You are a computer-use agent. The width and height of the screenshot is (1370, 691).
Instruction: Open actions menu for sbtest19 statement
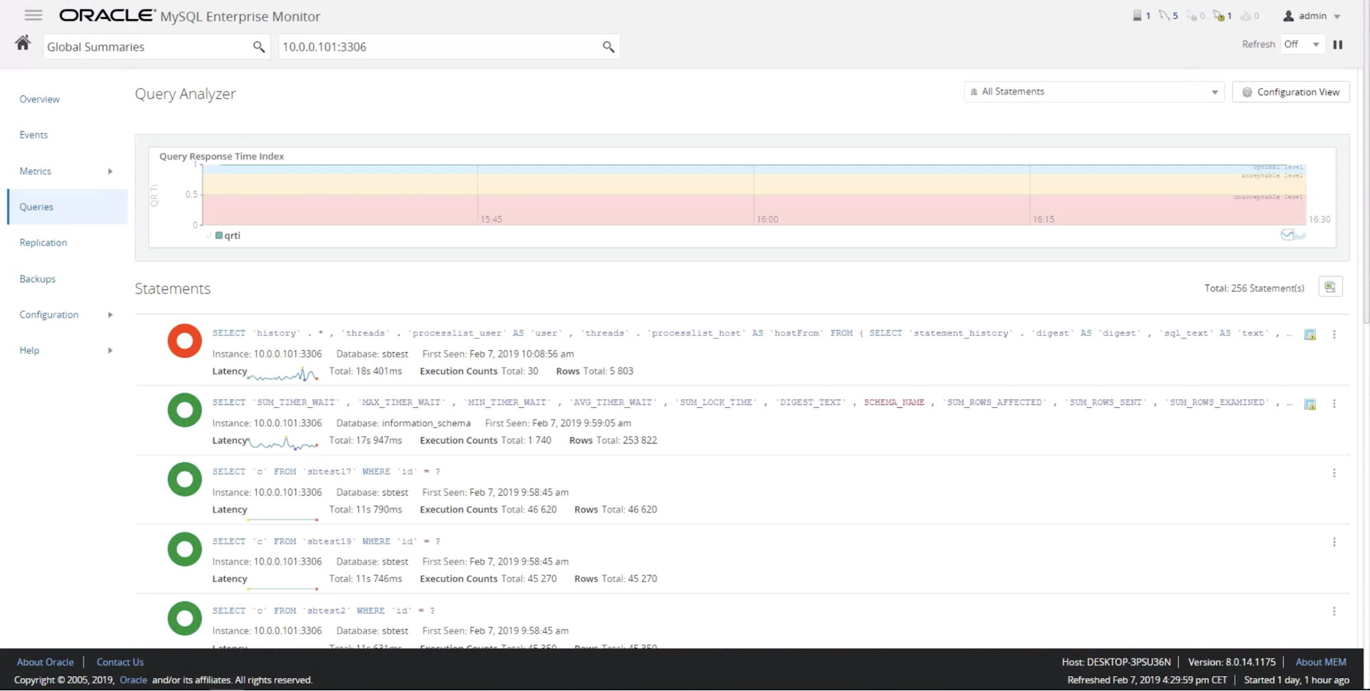[1334, 542]
